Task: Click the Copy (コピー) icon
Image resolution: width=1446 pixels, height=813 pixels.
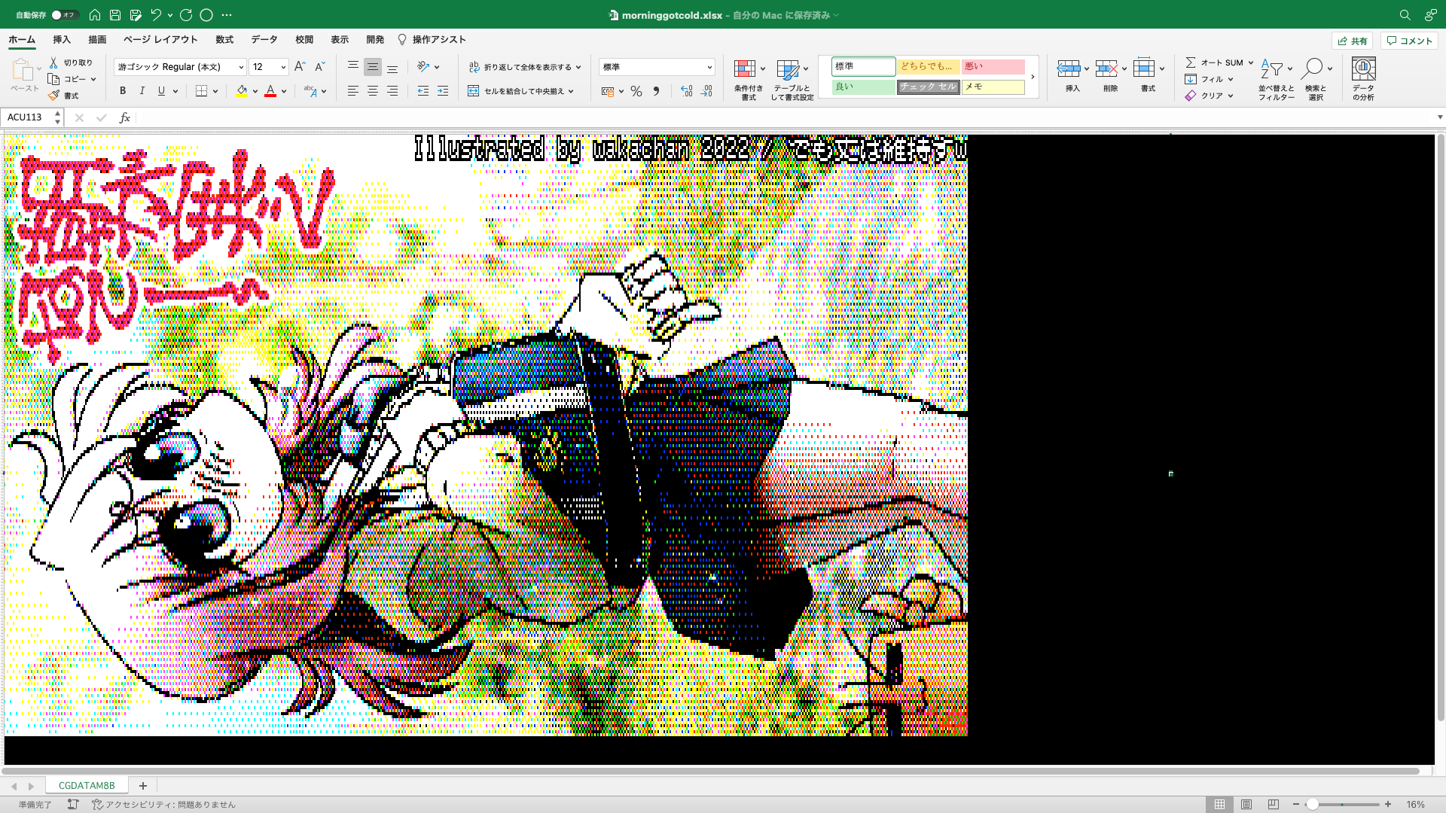Action: point(53,79)
